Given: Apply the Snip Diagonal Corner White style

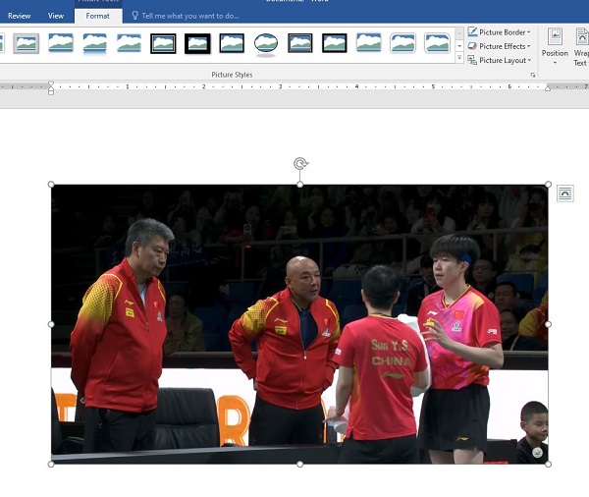Looking at the screenshot, I should (437, 43).
